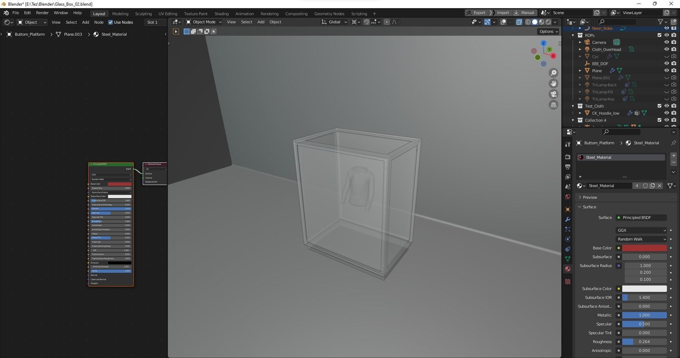Switch to the Shading workspace tab
Viewport: 680px width, 358px height.
(x=221, y=14)
